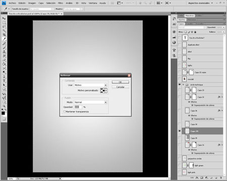Open the Ayuda menu
The width and height of the screenshot is (227, 181).
pos(102,3)
